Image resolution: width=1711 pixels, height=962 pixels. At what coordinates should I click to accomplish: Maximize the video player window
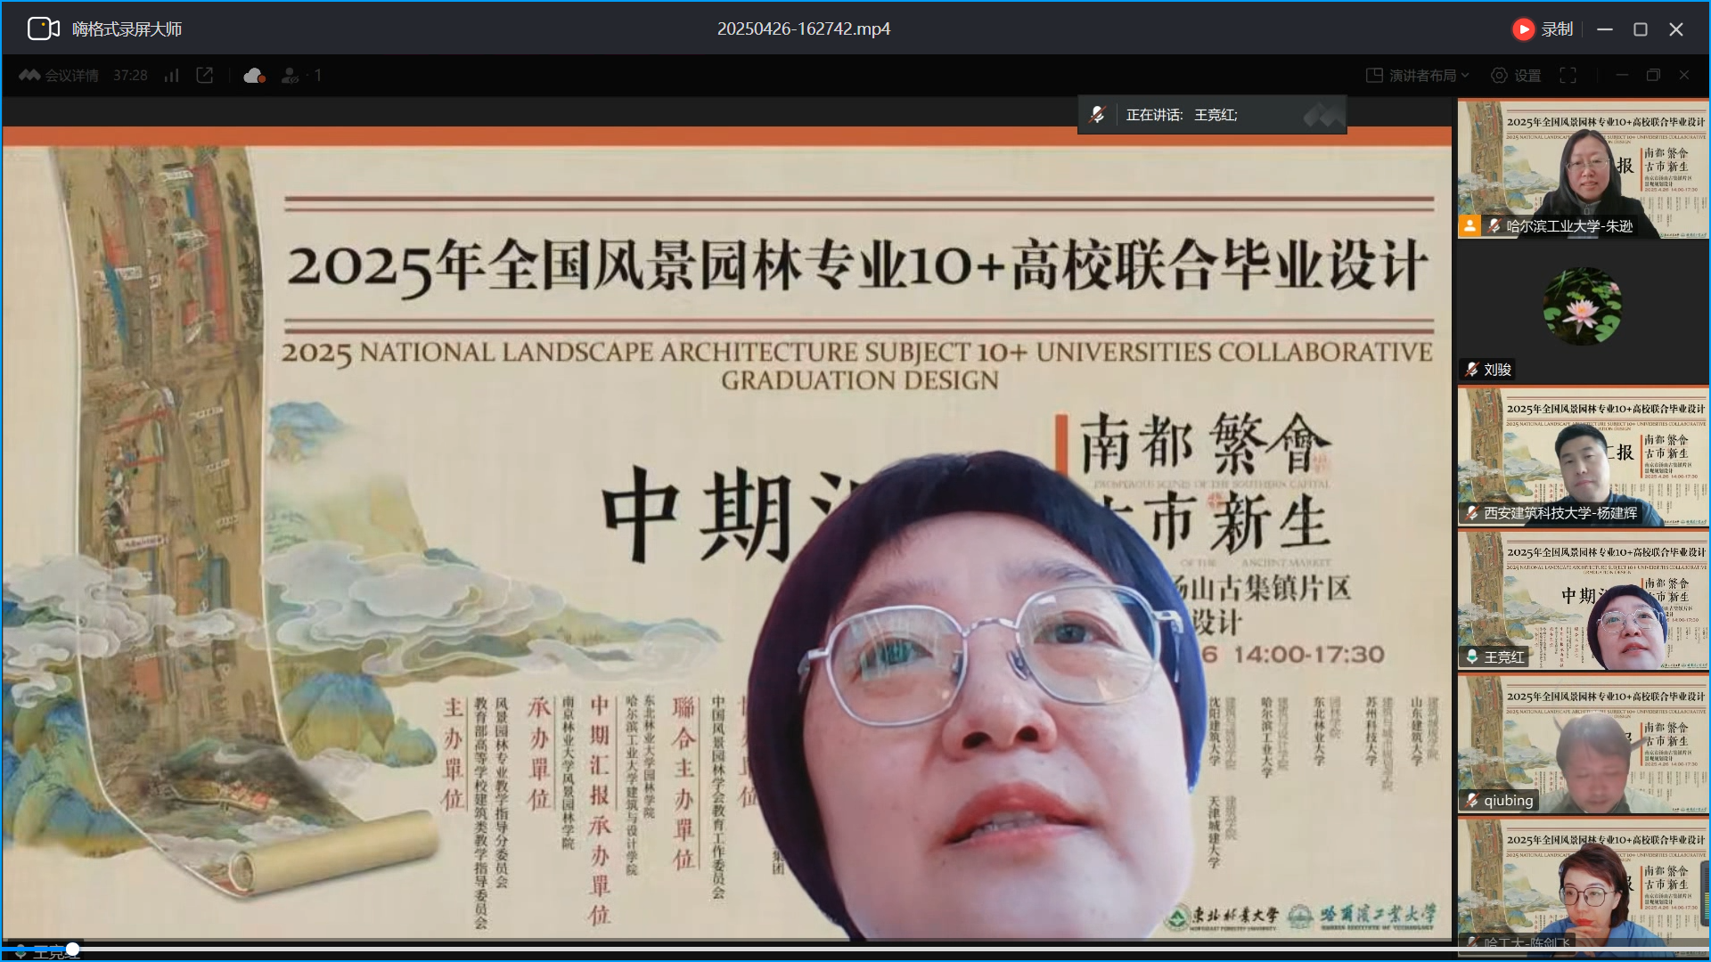[x=1640, y=29]
